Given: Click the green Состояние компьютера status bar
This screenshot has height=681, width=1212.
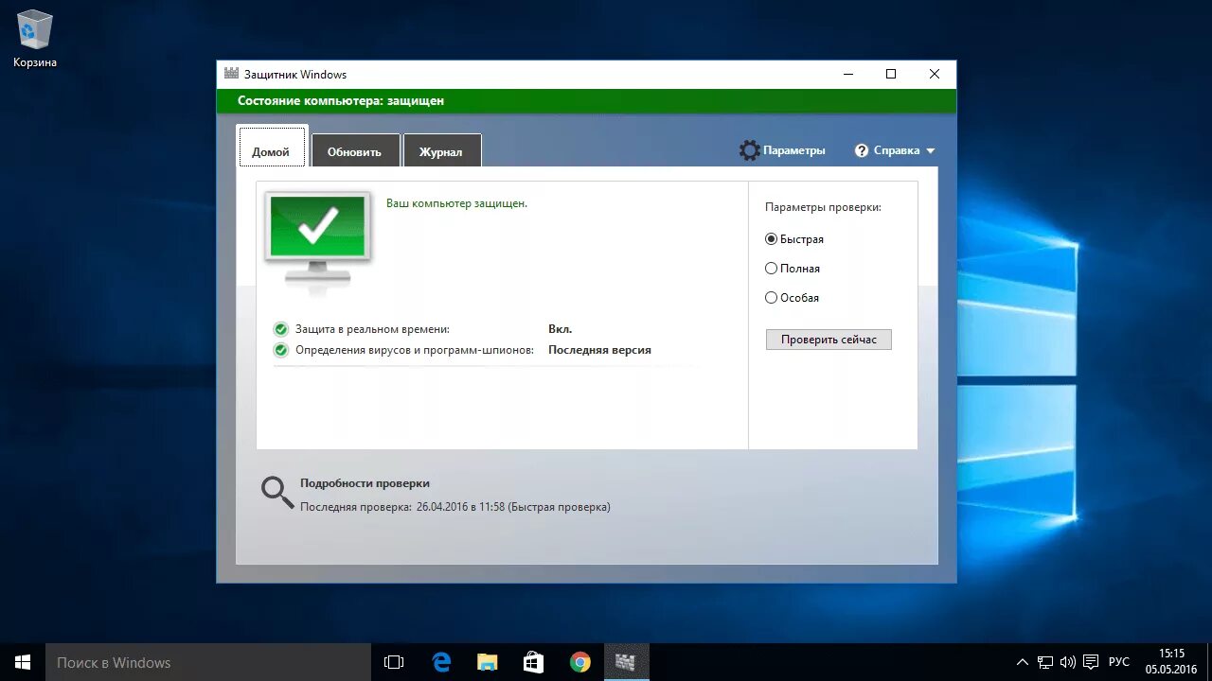Looking at the screenshot, I should click(586, 101).
